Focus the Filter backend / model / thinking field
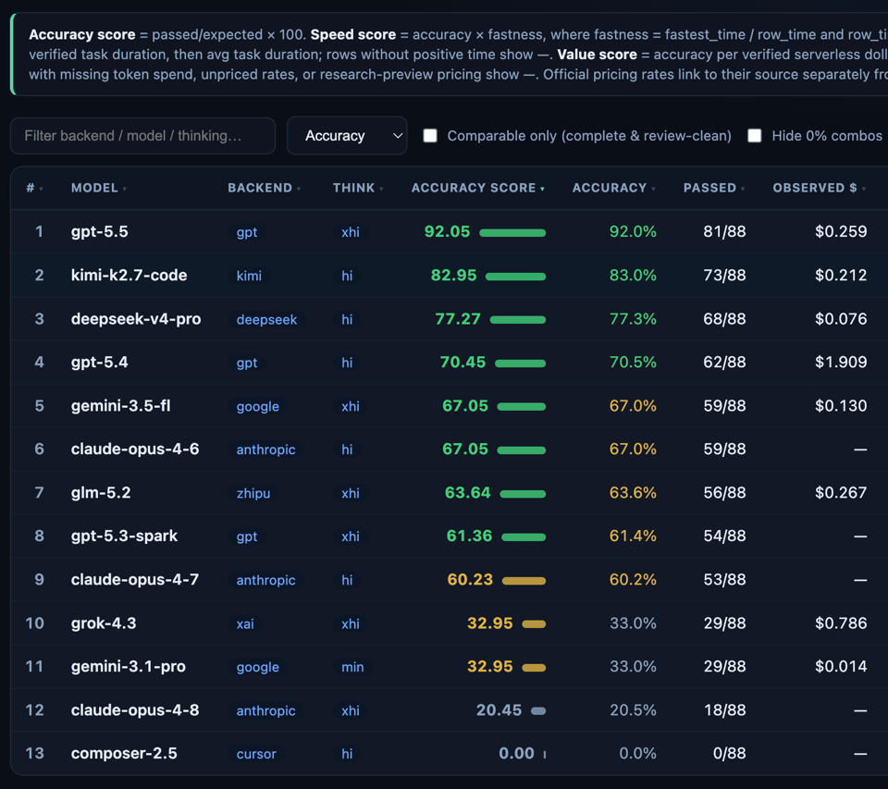This screenshot has height=789, width=888. (142, 135)
